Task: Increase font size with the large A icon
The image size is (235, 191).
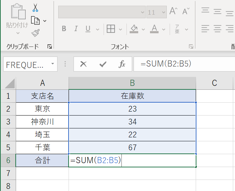Action: point(173,11)
